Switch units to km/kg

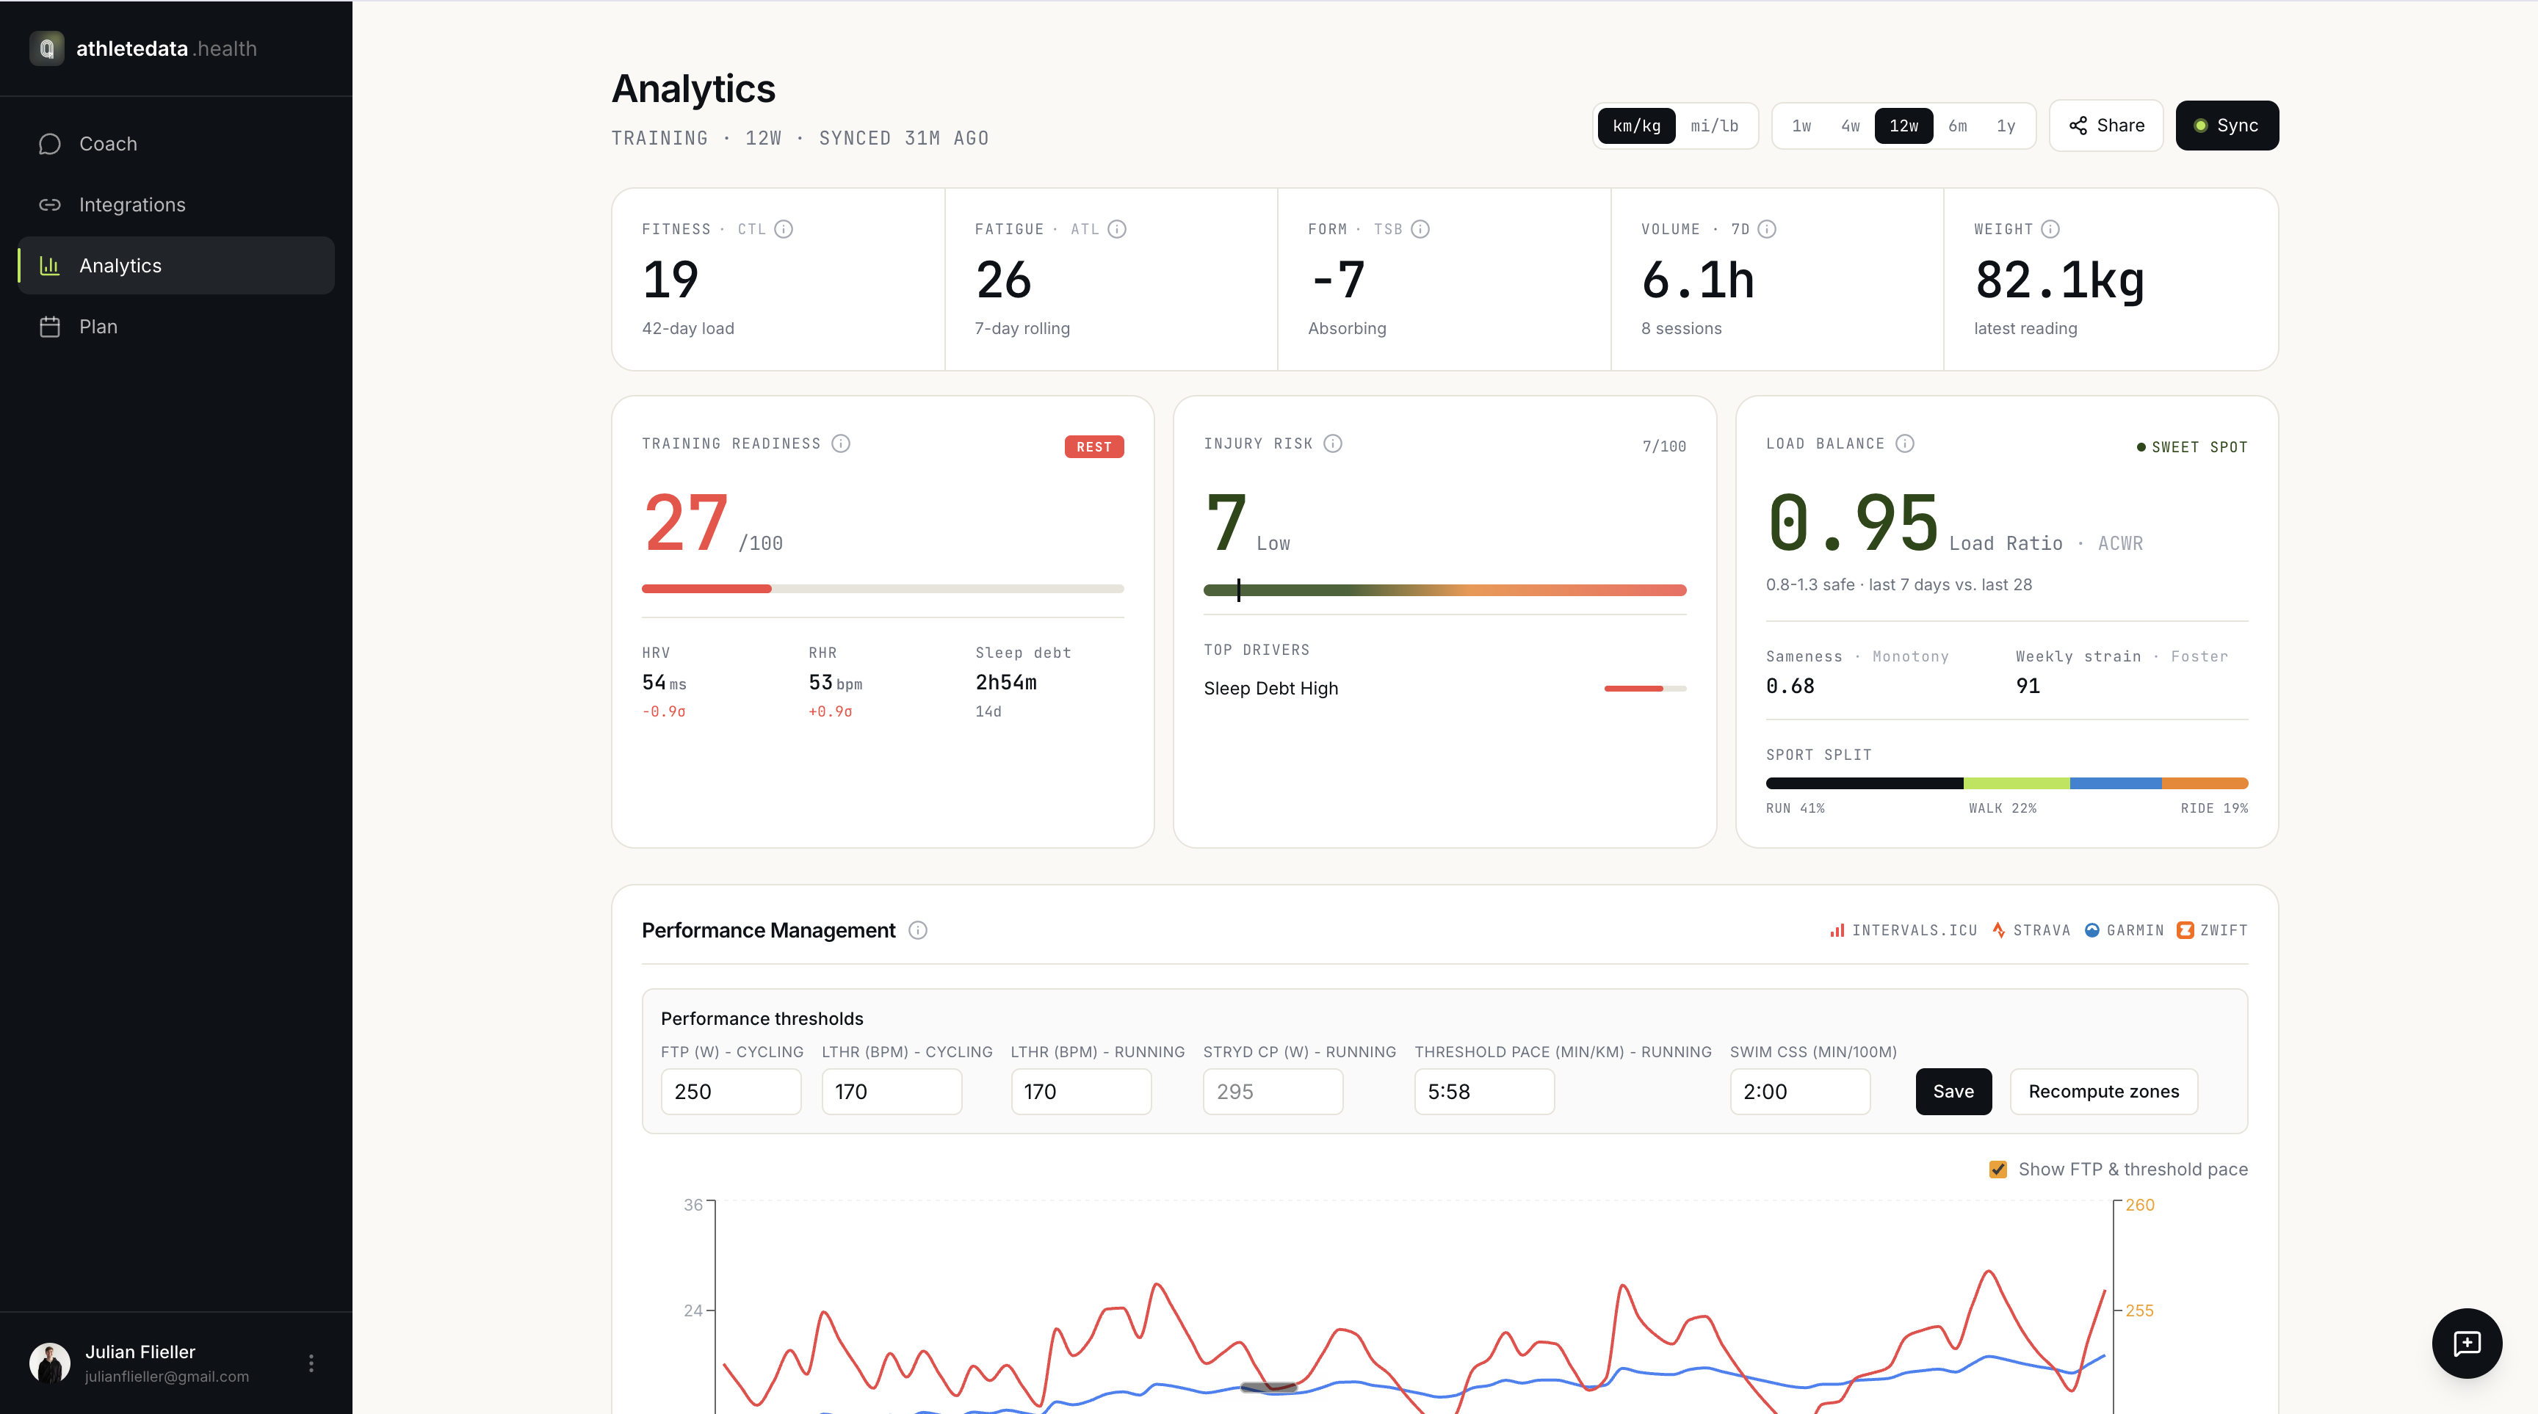pos(1636,126)
